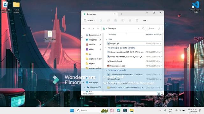Click the Buscar search box in Explorer
This screenshot has width=204, height=114.
(155, 28)
